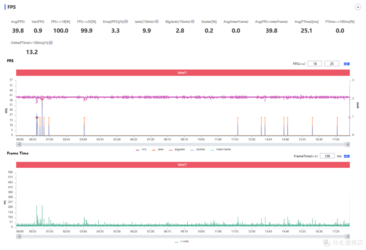366x250 pixels.
Task: Click right handle of FPS chart range slider
Action: pos(347,144)
